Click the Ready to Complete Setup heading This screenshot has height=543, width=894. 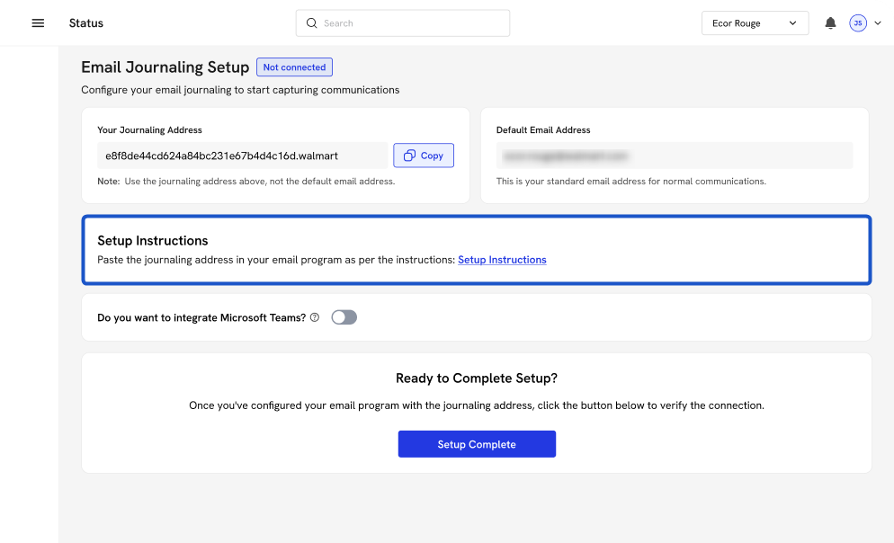click(477, 378)
